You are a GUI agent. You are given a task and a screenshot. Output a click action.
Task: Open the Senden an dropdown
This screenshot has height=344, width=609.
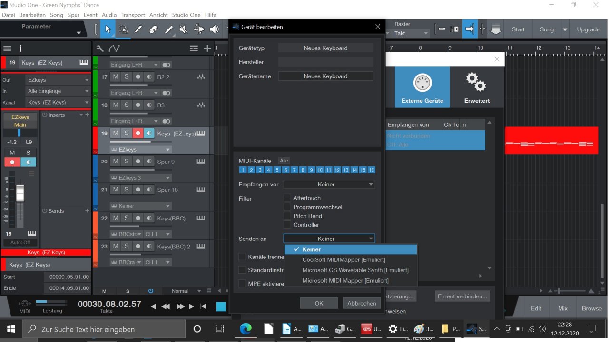click(x=329, y=239)
